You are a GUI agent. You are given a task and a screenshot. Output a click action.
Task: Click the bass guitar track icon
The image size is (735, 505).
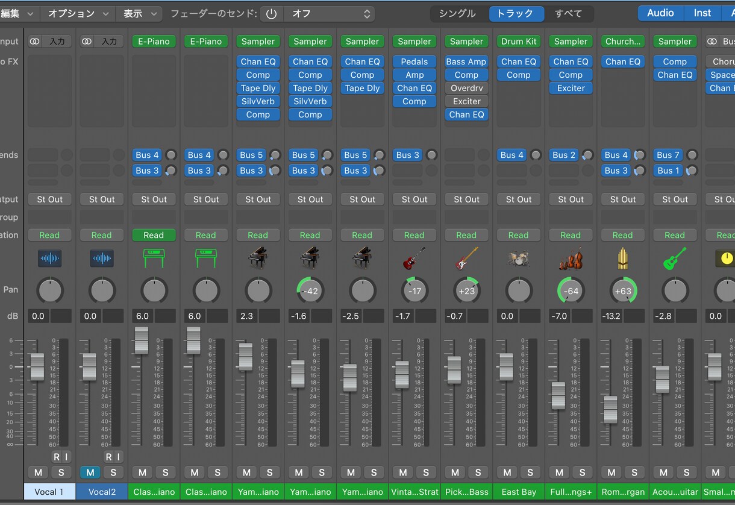pos(467,259)
